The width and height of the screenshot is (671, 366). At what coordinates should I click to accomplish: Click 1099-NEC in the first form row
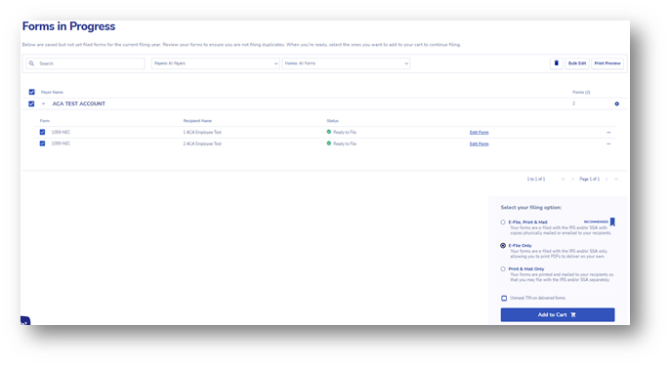61,133
